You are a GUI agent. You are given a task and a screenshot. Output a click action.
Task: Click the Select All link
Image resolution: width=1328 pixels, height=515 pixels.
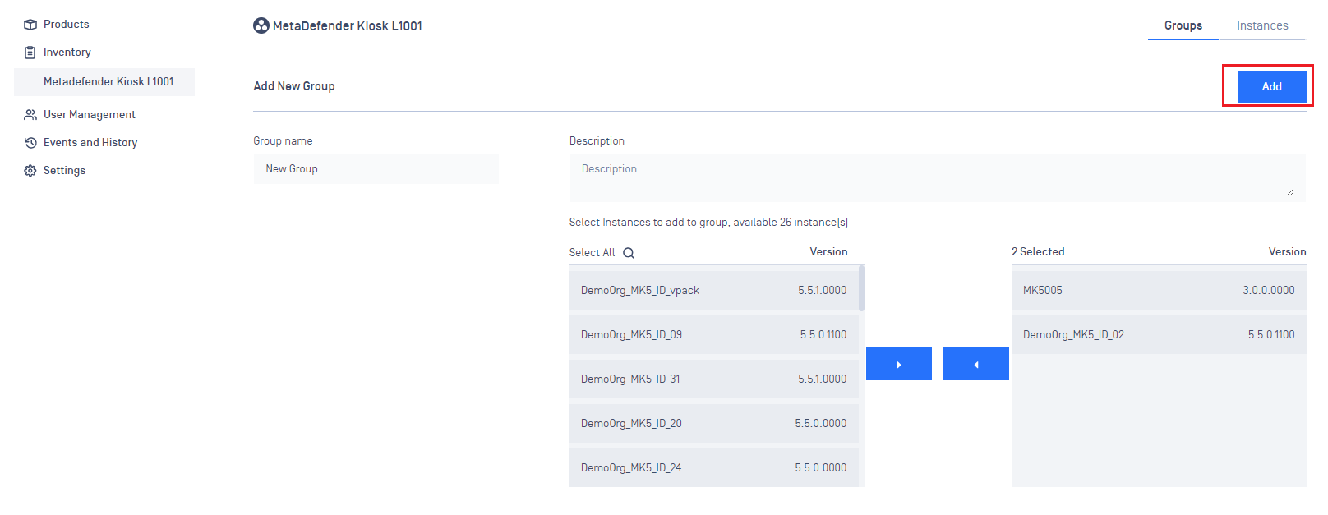click(x=592, y=253)
